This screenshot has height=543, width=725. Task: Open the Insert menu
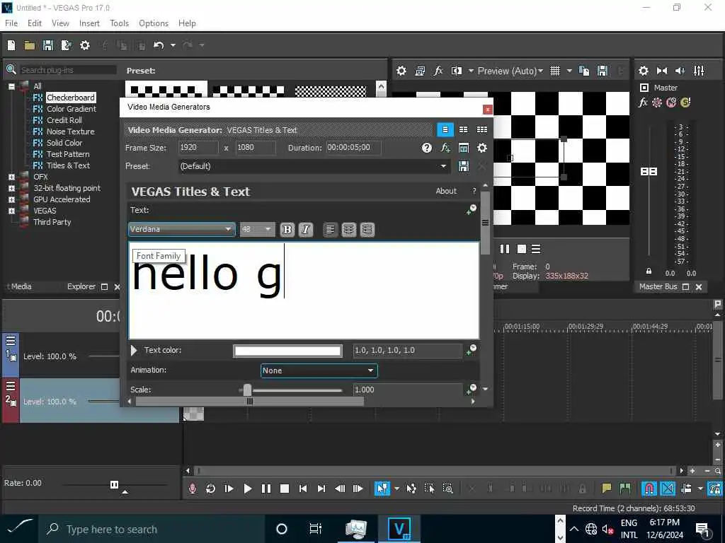click(89, 23)
